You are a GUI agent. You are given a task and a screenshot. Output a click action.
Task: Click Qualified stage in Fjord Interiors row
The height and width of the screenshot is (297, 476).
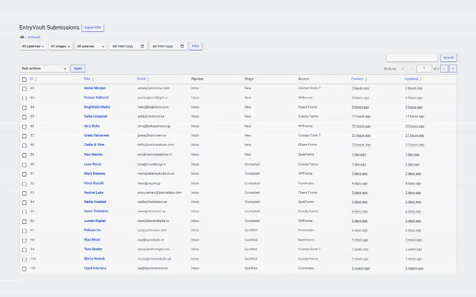[251, 268]
